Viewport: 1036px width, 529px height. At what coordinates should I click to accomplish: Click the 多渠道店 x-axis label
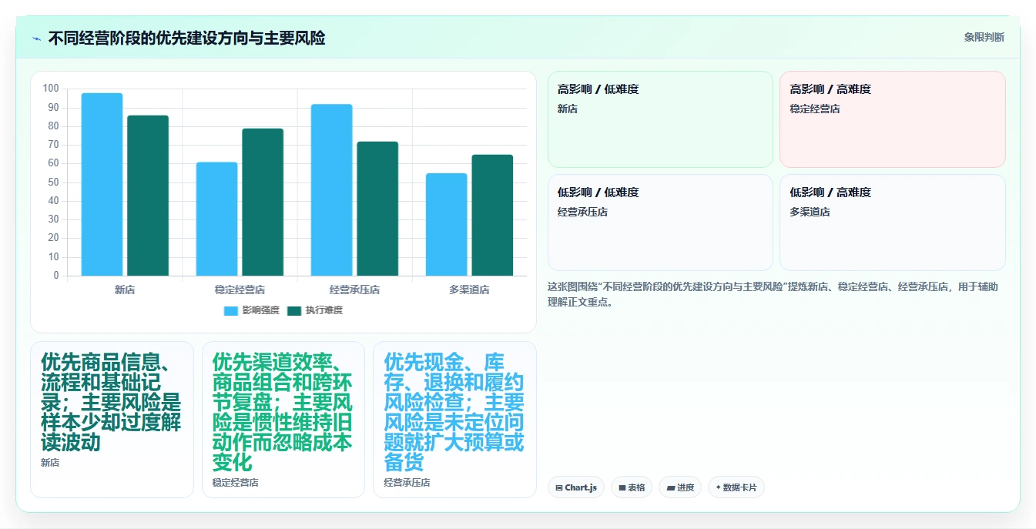click(x=469, y=290)
